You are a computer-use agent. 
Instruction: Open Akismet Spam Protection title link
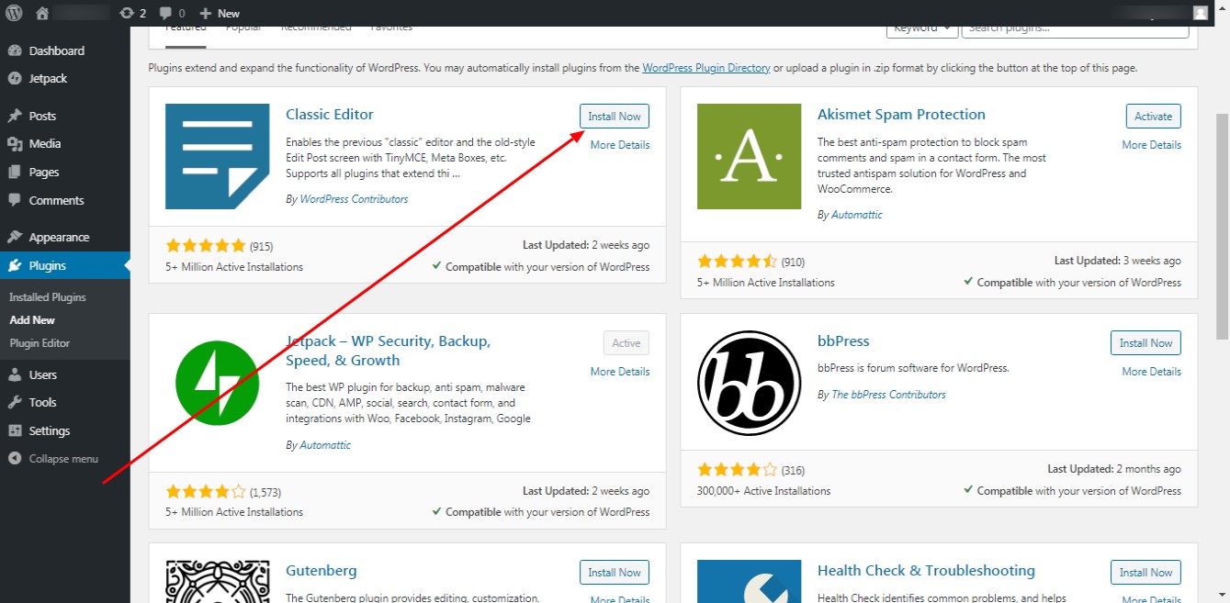[901, 115]
